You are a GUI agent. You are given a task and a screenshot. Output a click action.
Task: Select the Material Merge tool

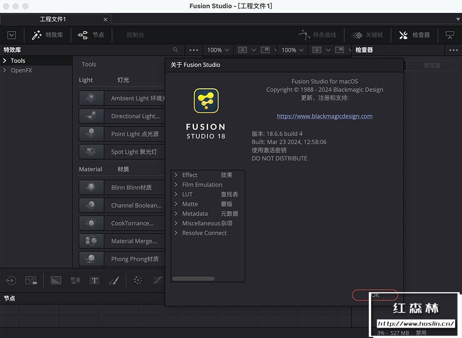pyautogui.click(x=122, y=241)
